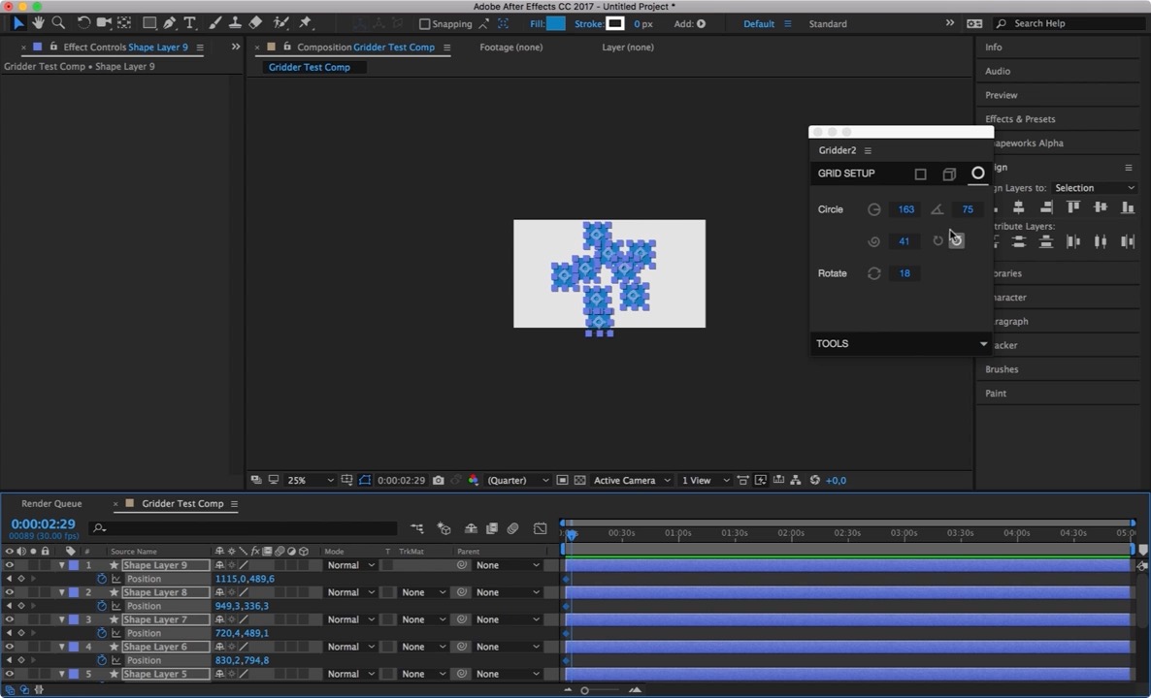Click the Circle radius value 163

tap(905, 209)
